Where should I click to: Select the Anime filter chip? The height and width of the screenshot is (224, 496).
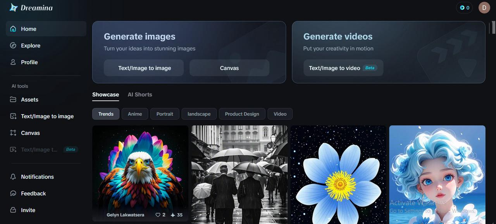(135, 114)
